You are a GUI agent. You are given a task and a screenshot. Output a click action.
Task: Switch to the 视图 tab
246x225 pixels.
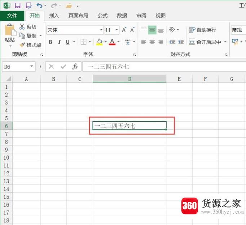(161, 16)
